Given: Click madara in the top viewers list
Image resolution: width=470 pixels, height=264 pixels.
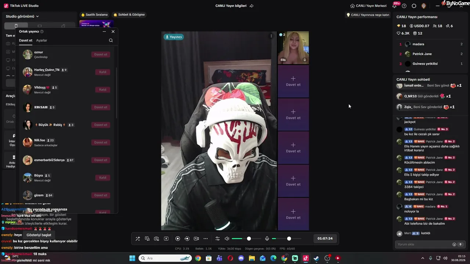Looking at the screenshot, I should pos(431,44).
